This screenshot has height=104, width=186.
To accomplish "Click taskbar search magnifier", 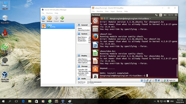I will (x=10, y=101).
